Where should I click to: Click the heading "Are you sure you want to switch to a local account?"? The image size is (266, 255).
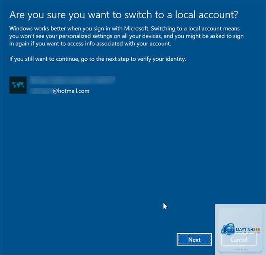[x=124, y=15]
